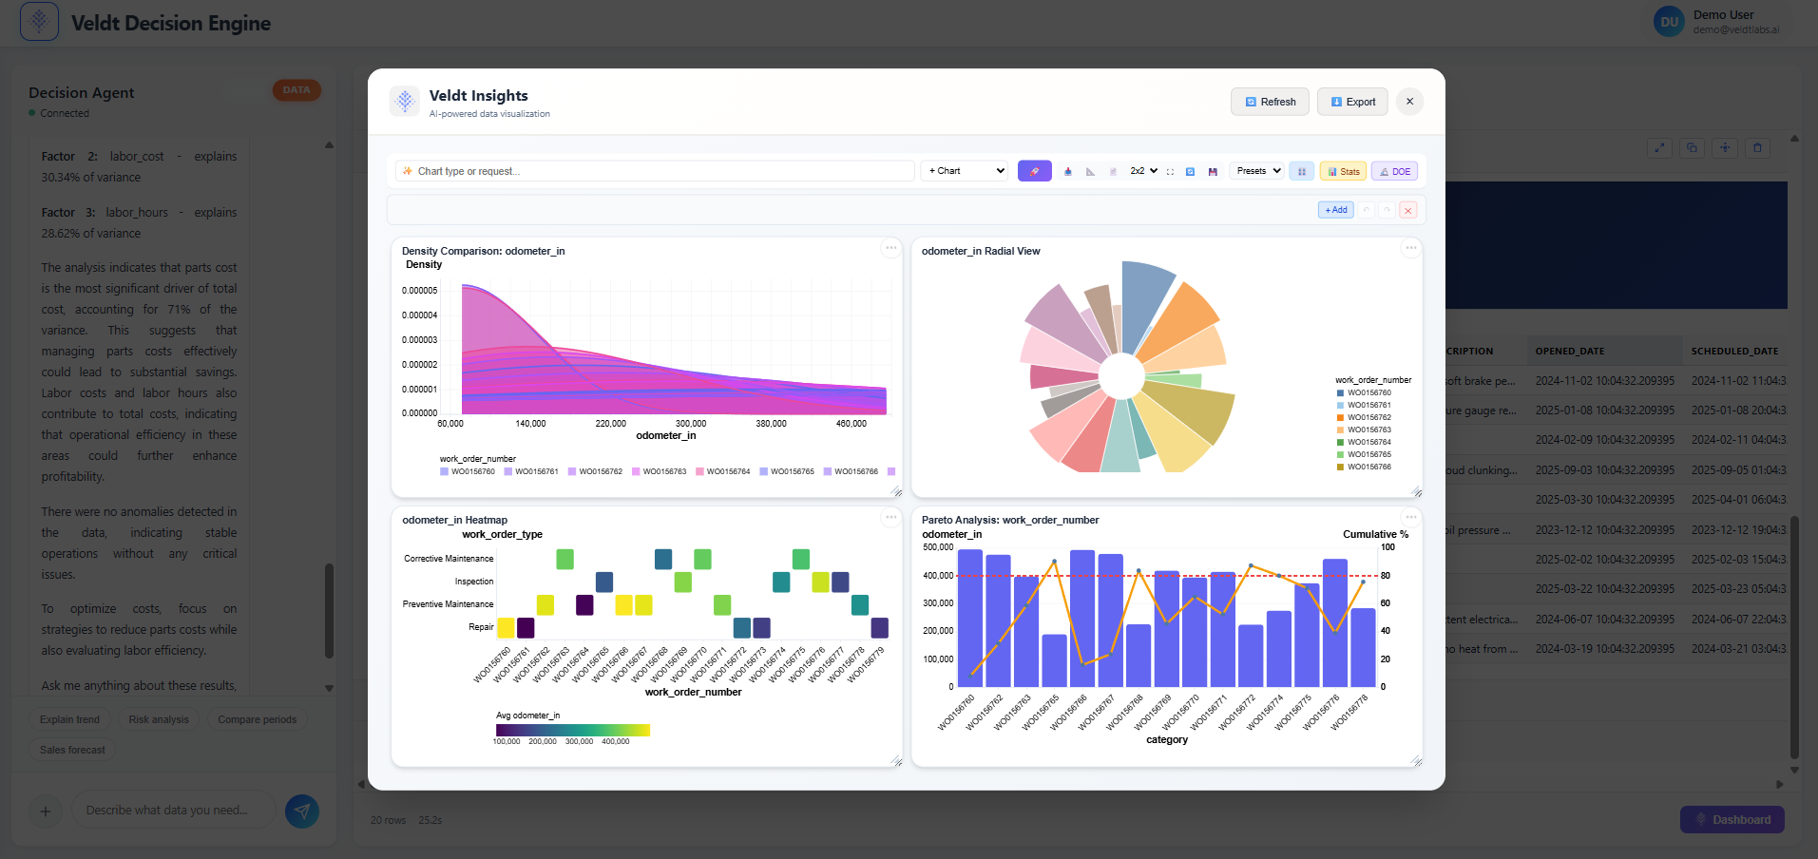
Task: Click the Chart type or request input
Action: pos(655,171)
